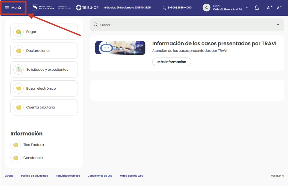This screenshot has width=288, height=186.
Task: Click the Buzón electrónico folder icon
Action: (x=19, y=88)
